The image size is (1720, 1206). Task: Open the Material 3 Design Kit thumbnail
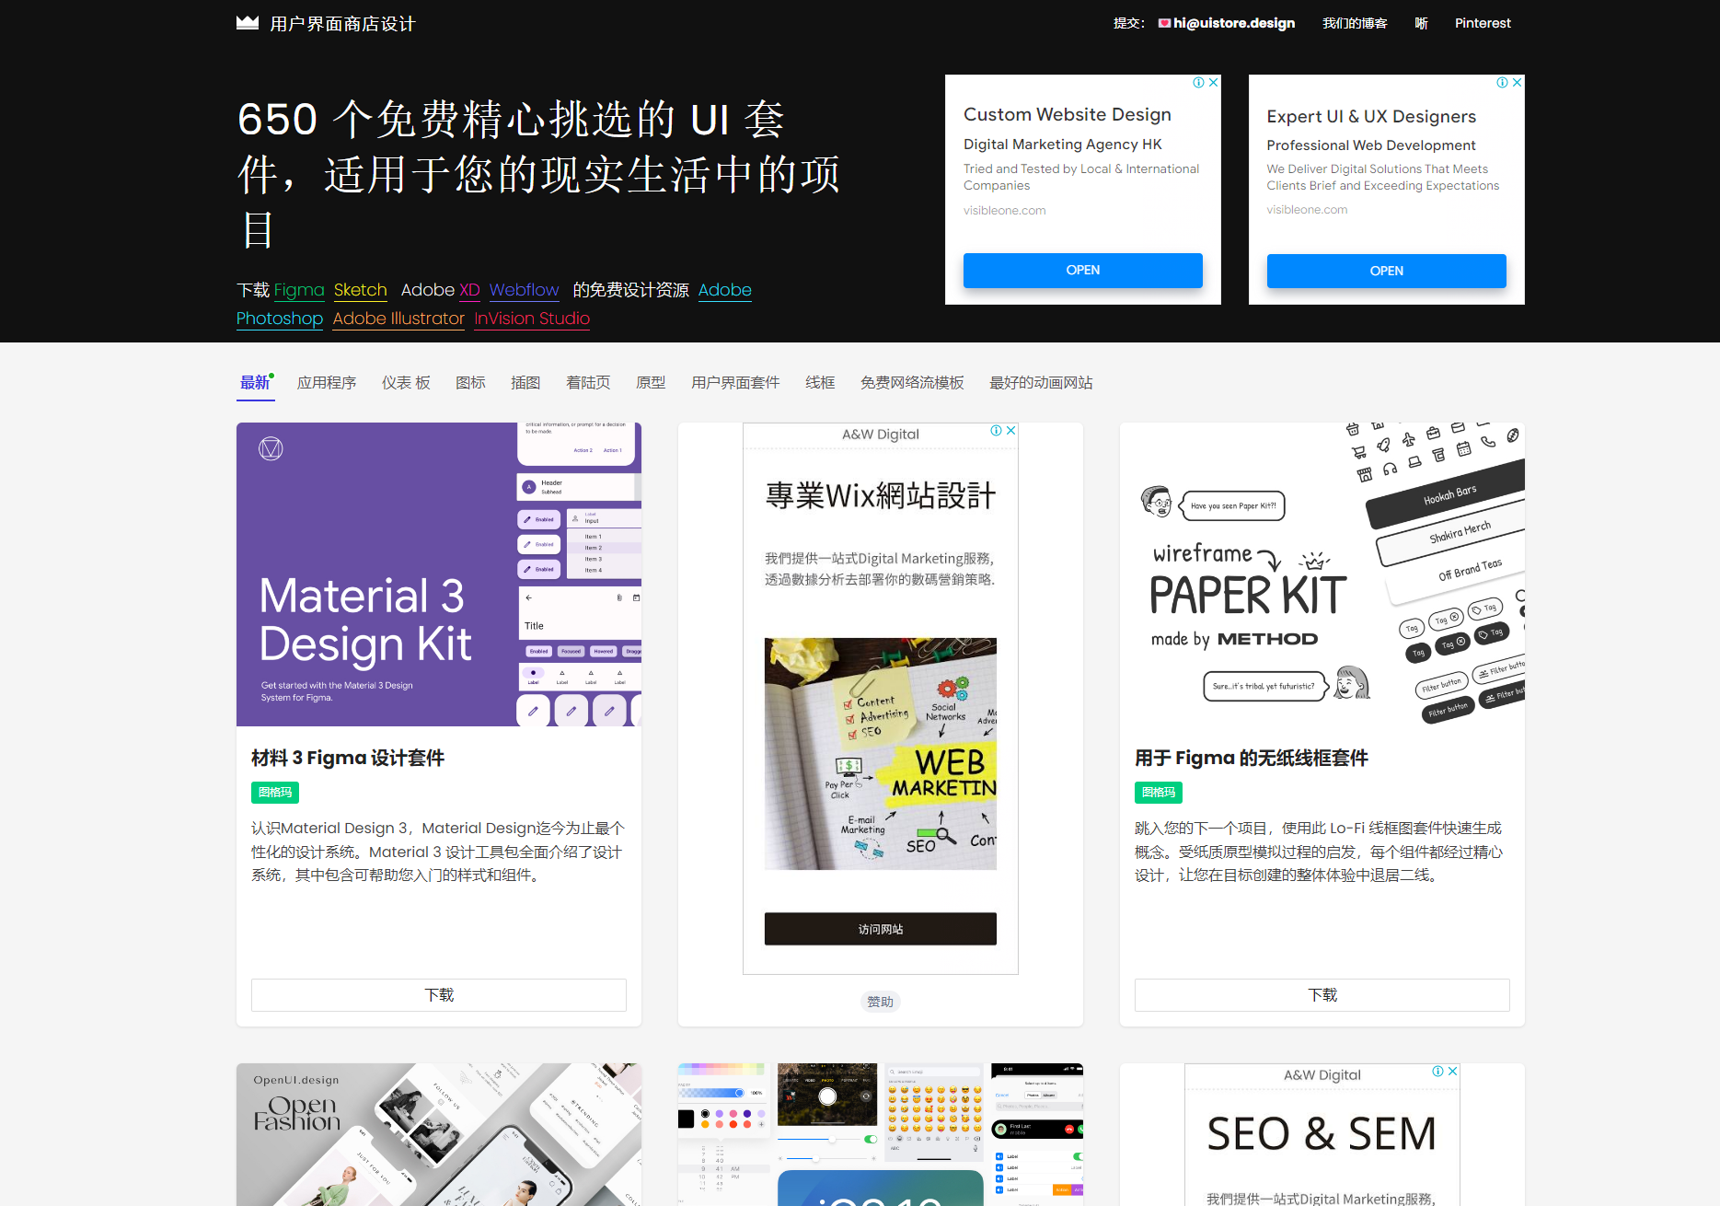[439, 574]
